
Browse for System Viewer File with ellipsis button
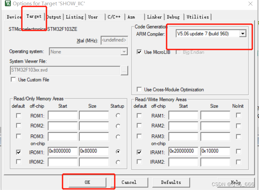tap(124, 71)
